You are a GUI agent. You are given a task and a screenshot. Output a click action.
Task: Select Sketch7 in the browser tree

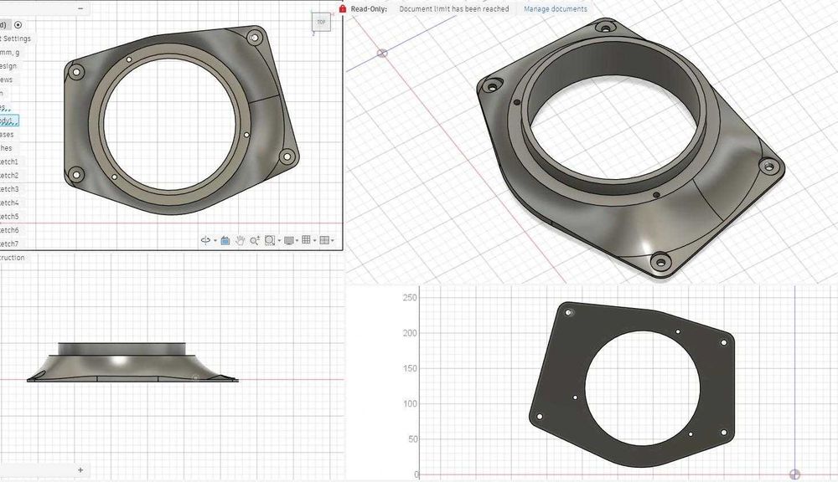tap(9, 244)
